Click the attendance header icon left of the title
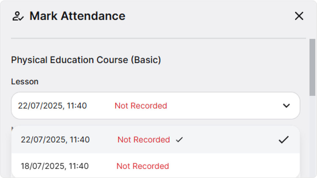317x178 pixels. [18, 16]
